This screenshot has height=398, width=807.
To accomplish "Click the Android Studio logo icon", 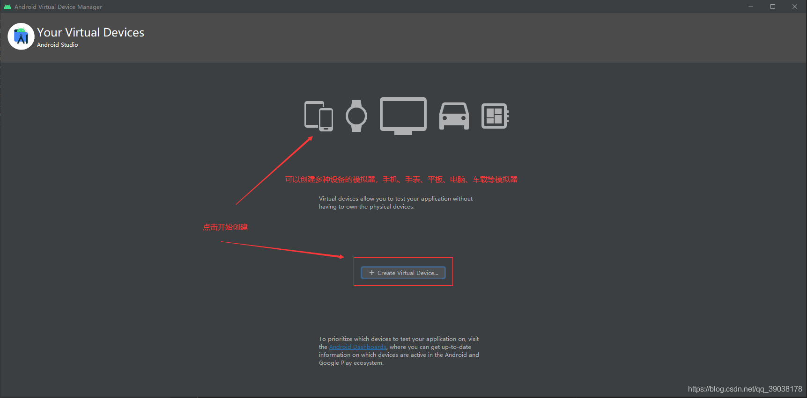I will 21,36.
